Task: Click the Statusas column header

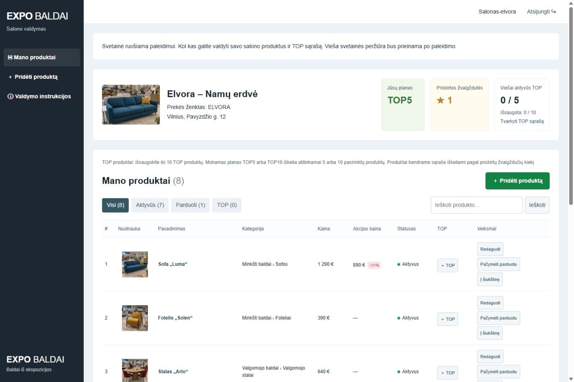Action: point(406,229)
